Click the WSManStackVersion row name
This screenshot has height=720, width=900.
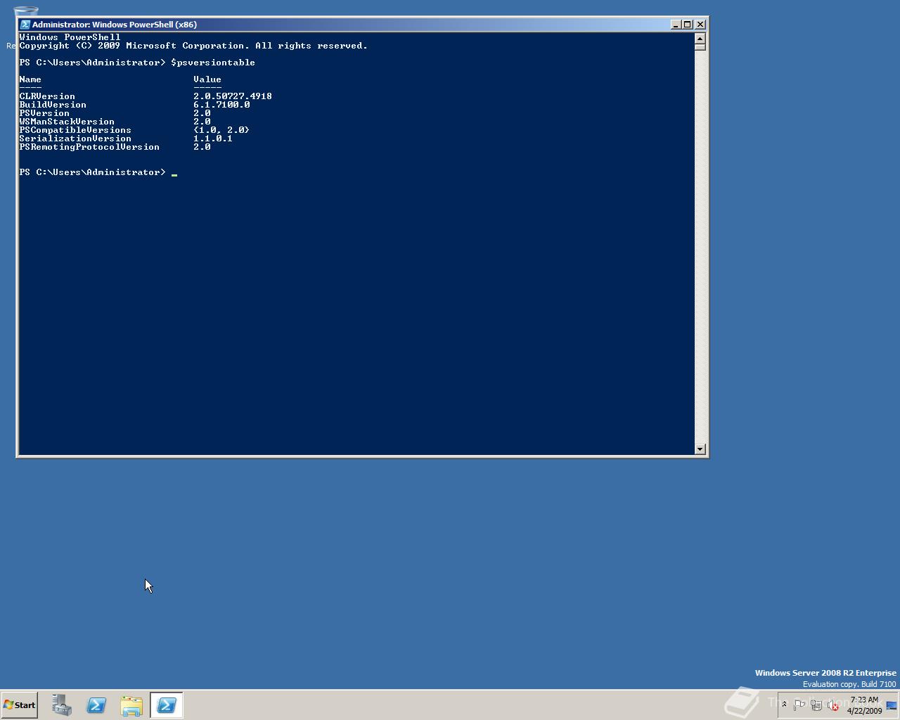coord(67,122)
